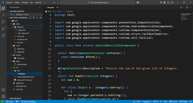Click Ln 1, Col 1 cursor position

[x=137, y=102]
